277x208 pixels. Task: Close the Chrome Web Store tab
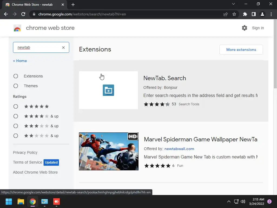tap(63, 5)
